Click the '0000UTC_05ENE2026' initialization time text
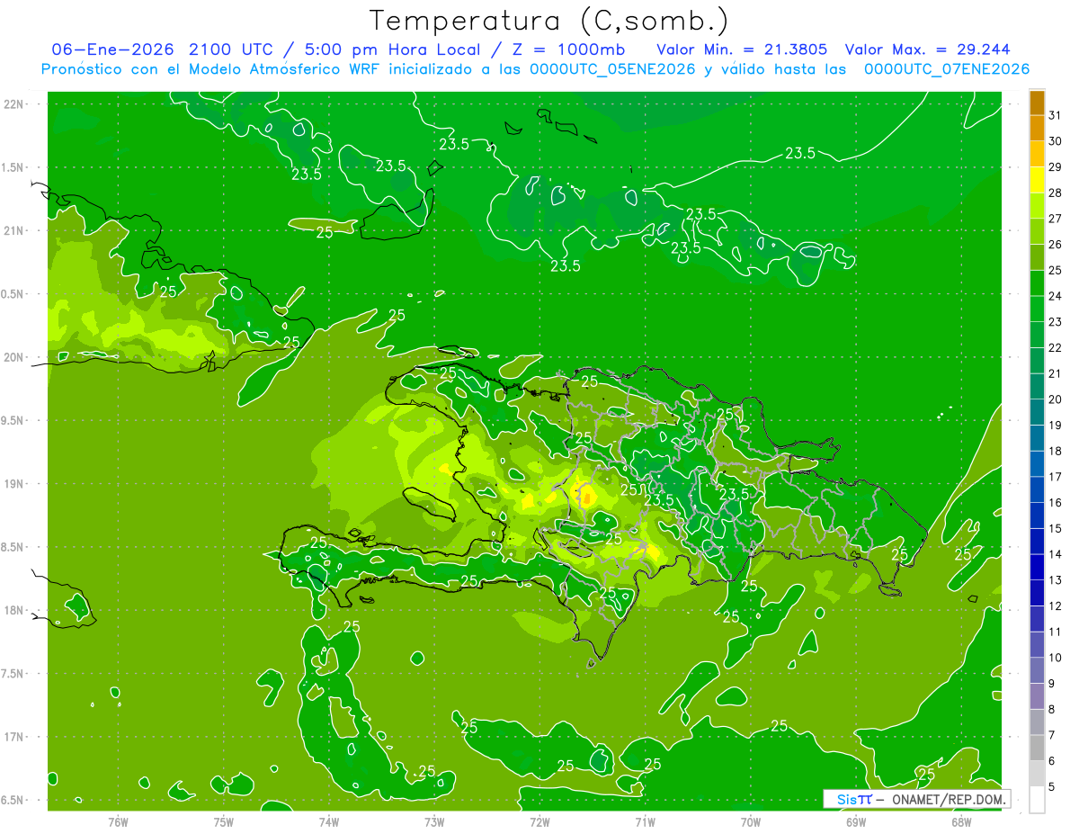The image size is (1079, 834). point(611,69)
